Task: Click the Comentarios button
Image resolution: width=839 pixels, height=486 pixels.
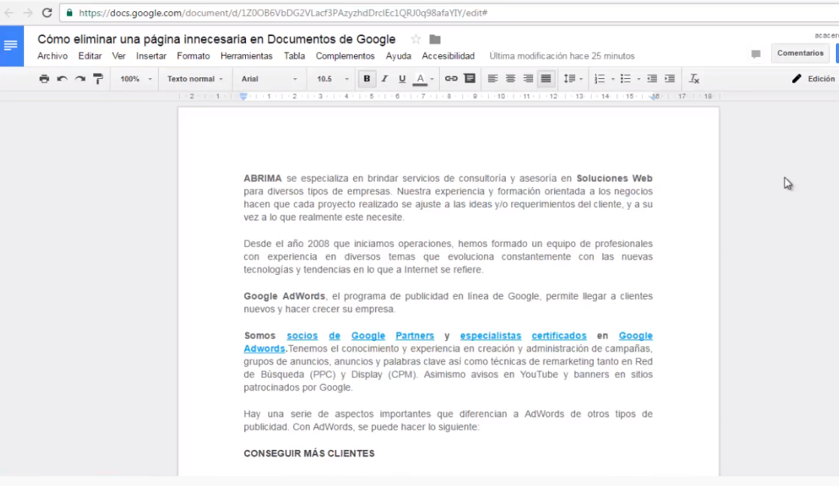Action: (800, 53)
